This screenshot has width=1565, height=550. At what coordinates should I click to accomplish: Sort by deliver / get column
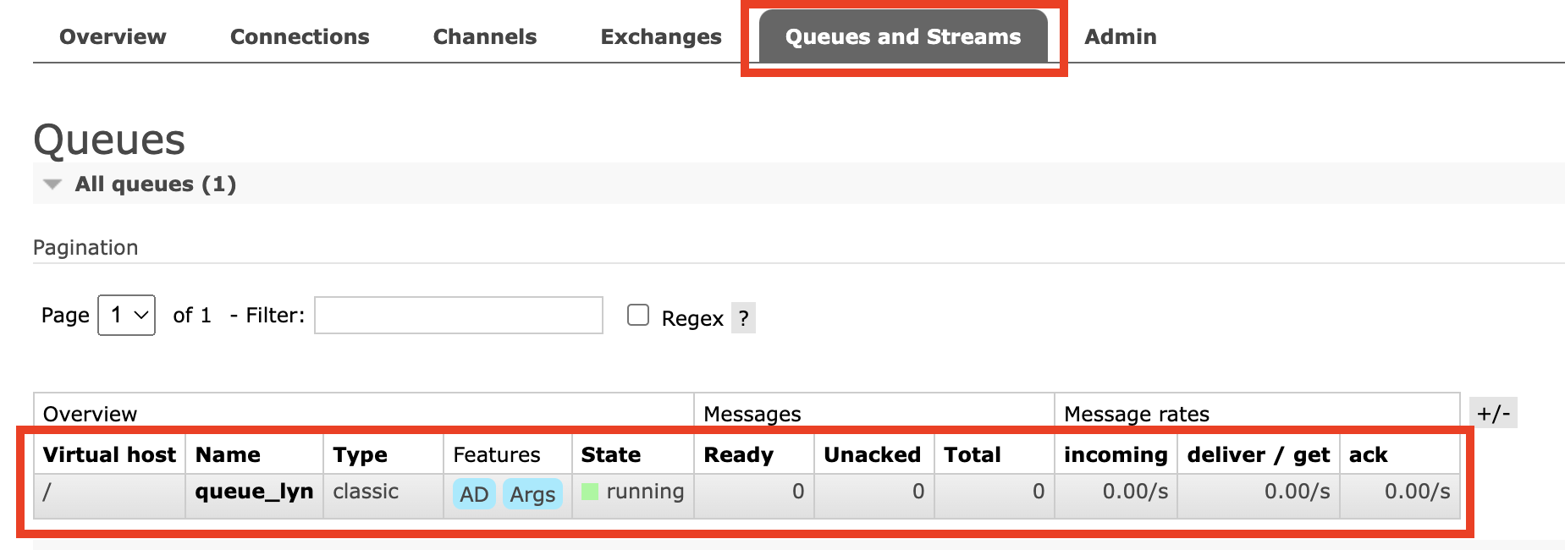point(1258,454)
